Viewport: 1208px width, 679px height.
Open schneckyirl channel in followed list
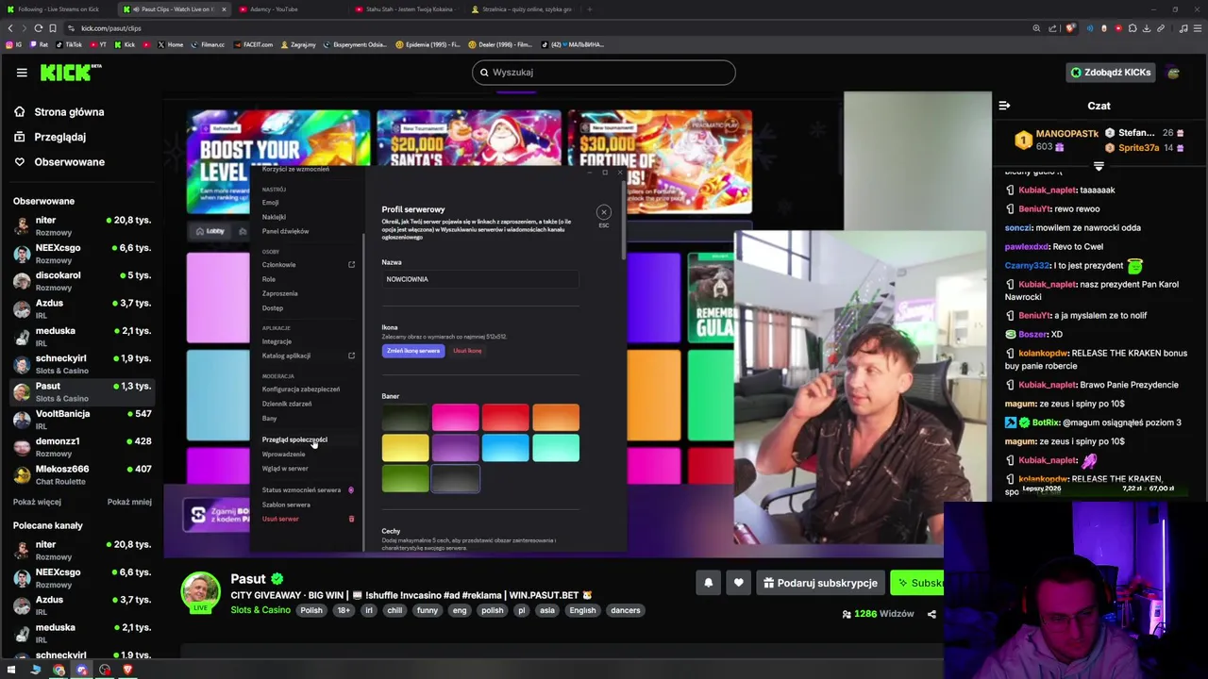(80, 363)
